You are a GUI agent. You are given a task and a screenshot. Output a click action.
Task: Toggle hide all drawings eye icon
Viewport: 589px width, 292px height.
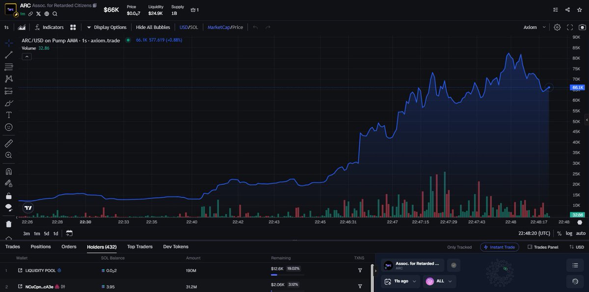pos(9,207)
